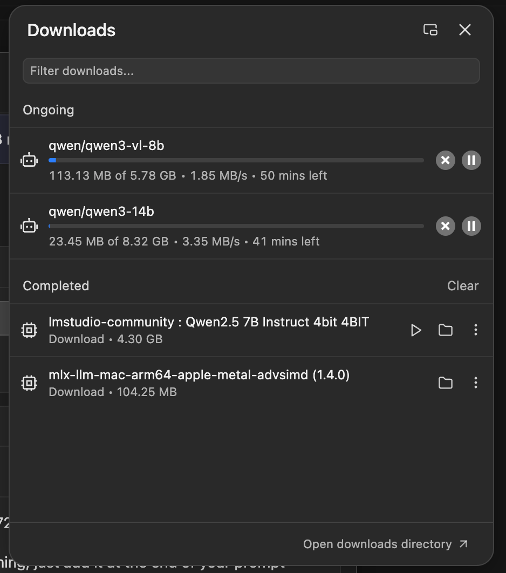Click the Filter downloads search field

pyautogui.click(x=251, y=71)
